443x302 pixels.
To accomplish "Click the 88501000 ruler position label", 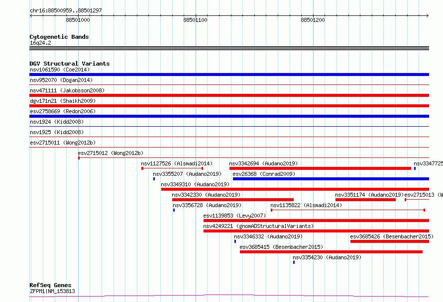I will coord(78,20).
